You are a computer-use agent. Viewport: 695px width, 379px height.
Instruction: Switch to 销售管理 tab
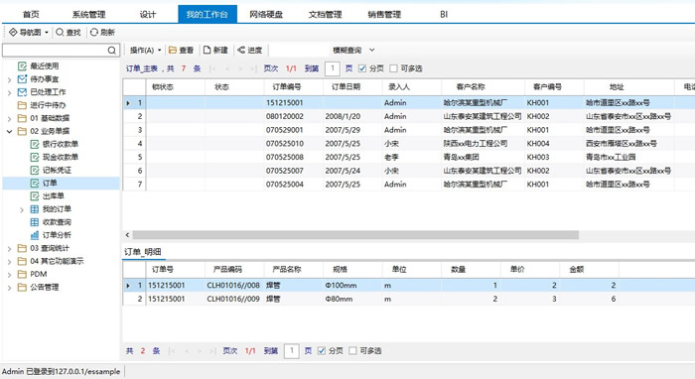[384, 14]
